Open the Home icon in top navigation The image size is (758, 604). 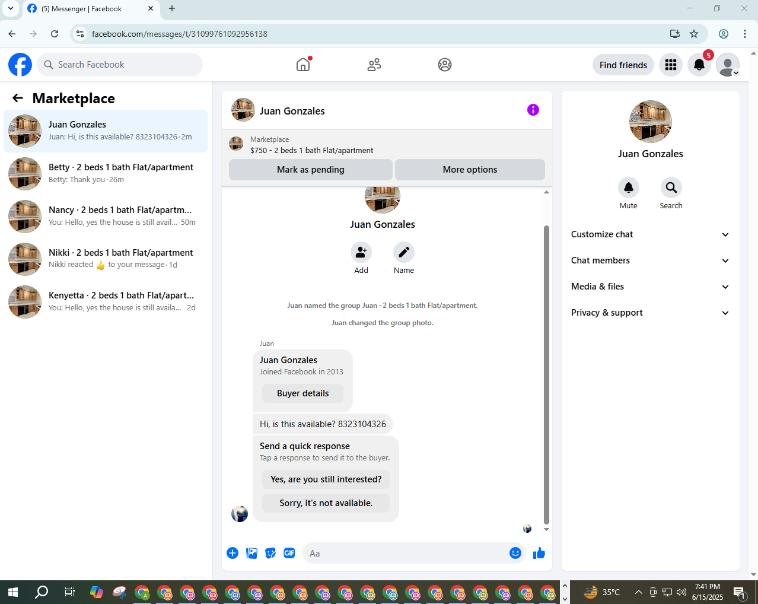coord(303,65)
